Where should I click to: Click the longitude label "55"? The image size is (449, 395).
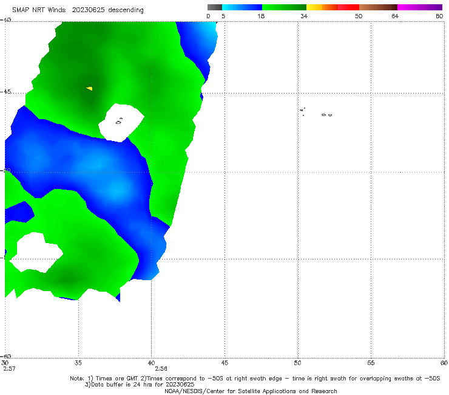371,363
